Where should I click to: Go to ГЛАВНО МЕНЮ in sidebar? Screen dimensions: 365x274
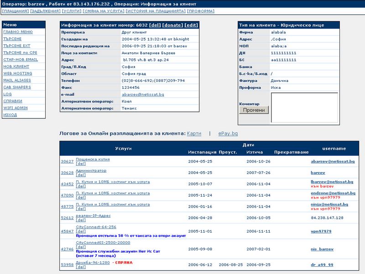pyautogui.click(x=17, y=32)
